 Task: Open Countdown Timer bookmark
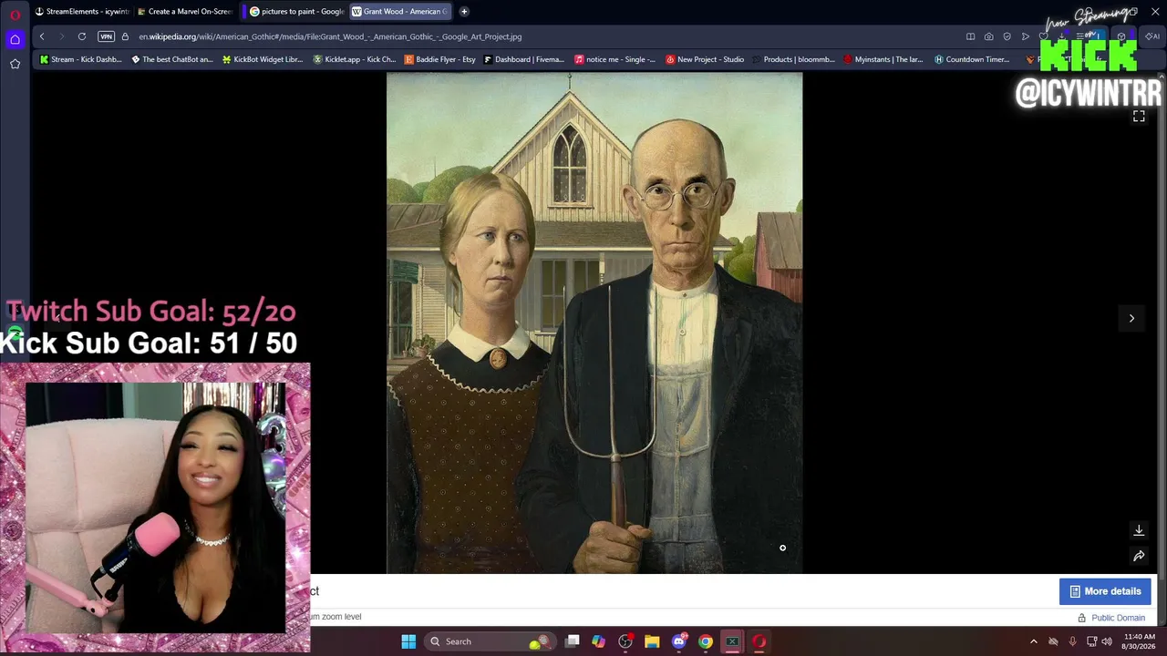[x=972, y=59]
